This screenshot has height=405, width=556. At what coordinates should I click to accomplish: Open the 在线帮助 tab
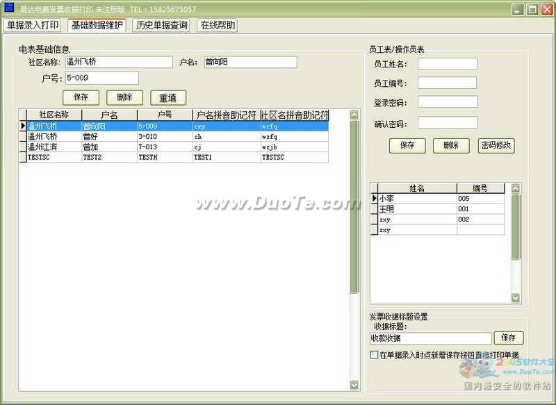218,25
